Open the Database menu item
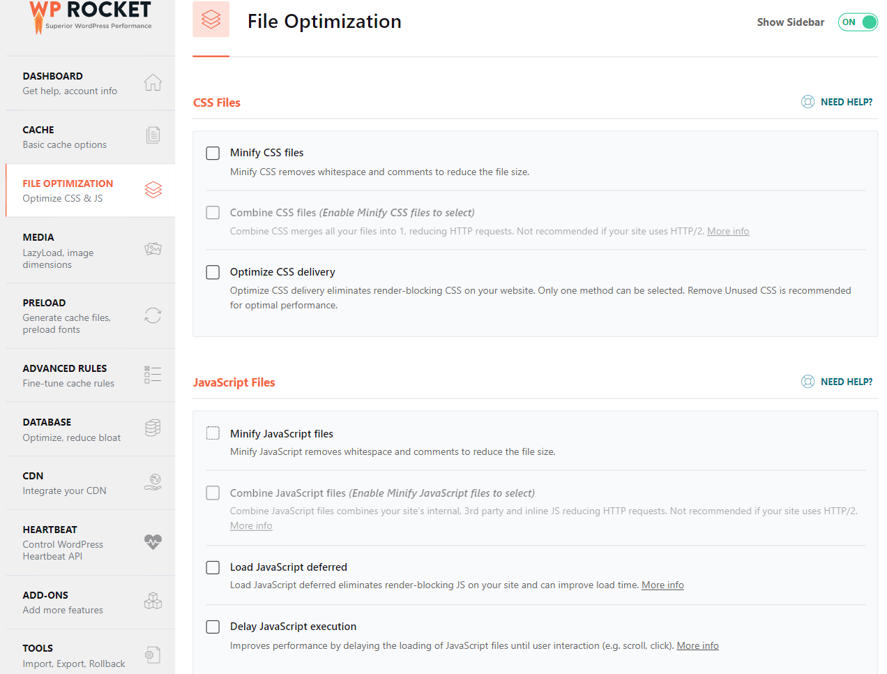The width and height of the screenshot is (887, 674). (90, 429)
